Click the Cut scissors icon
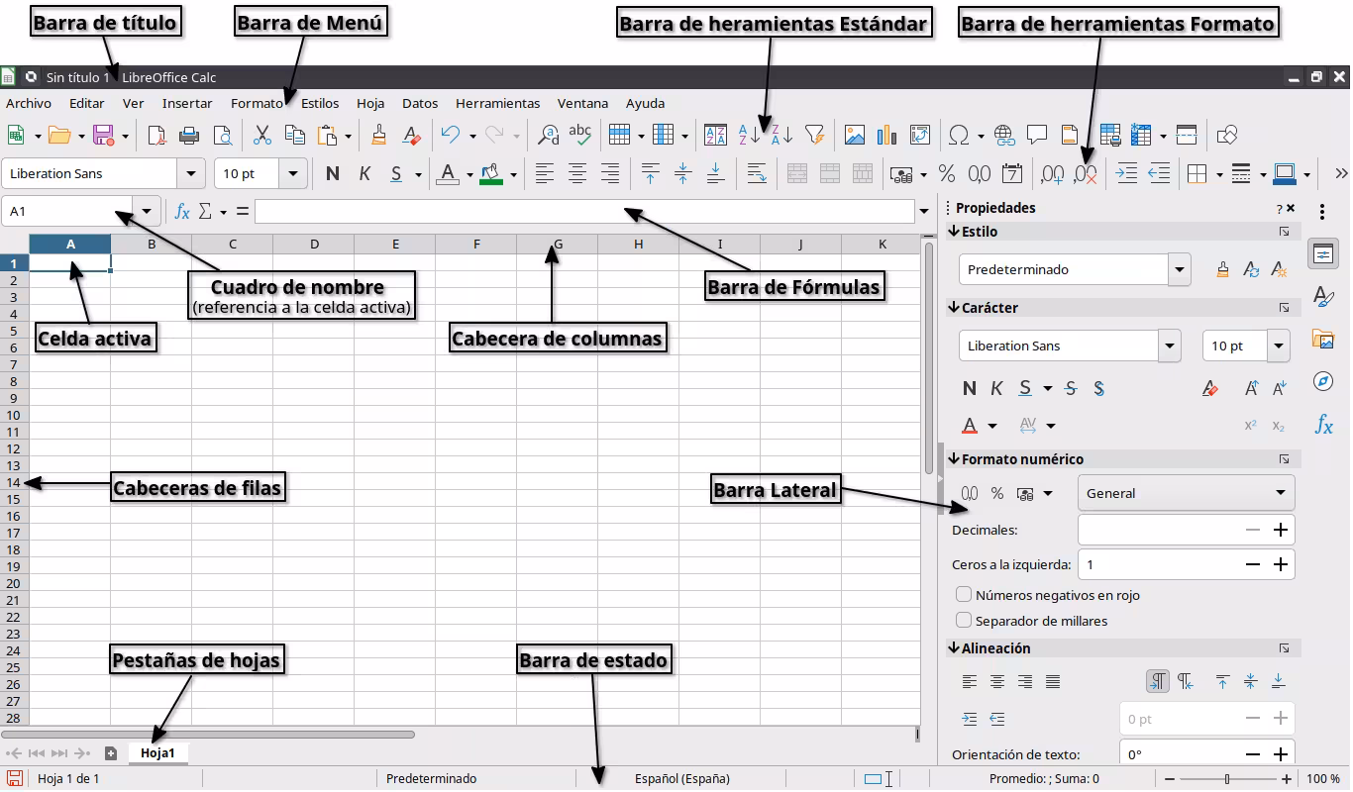 (262, 136)
